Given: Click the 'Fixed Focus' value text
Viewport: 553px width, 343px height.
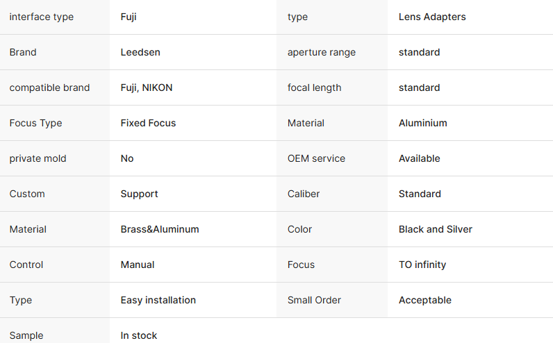Looking at the screenshot, I should tap(148, 123).
